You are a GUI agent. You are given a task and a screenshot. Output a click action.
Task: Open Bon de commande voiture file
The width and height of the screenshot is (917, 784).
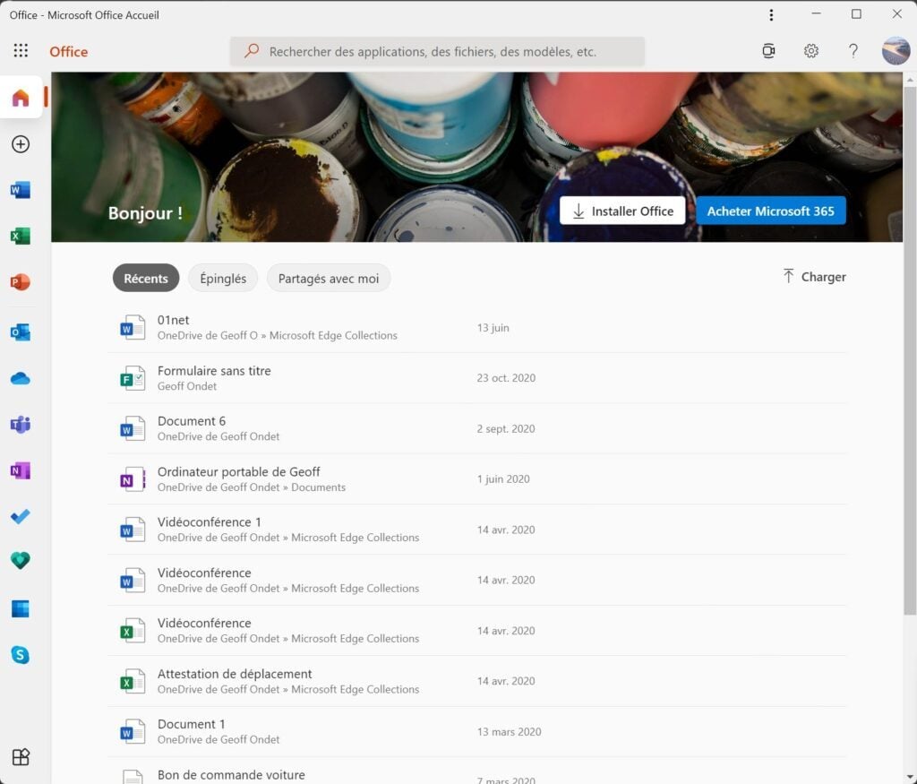click(x=477, y=771)
